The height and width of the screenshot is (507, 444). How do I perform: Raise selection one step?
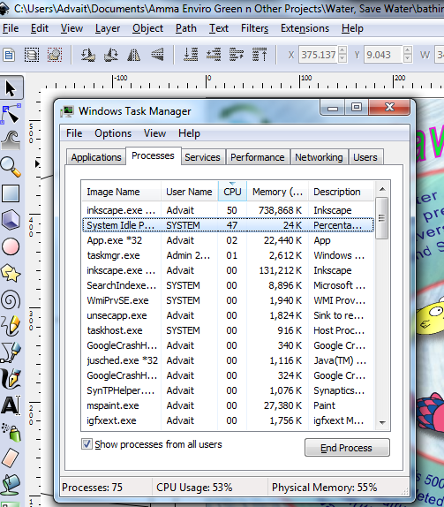[237, 55]
